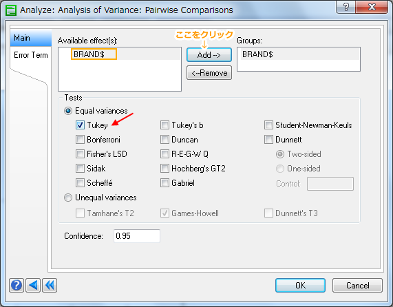Enable the Dunnett checkbox
Screen dimensions: 393x307
click(x=268, y=139)
